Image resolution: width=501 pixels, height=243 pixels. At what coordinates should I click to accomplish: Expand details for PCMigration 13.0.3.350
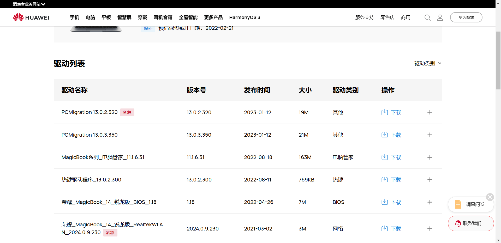point(430,135)
